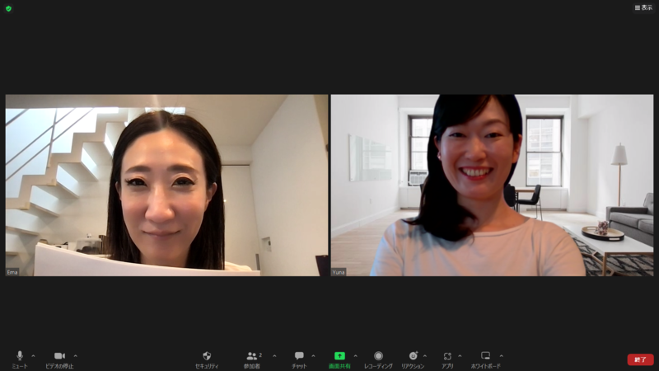The width and height of the screenshot is (659, 371).
Task: Select Ema's video tile
Action: tap(166, 185)
